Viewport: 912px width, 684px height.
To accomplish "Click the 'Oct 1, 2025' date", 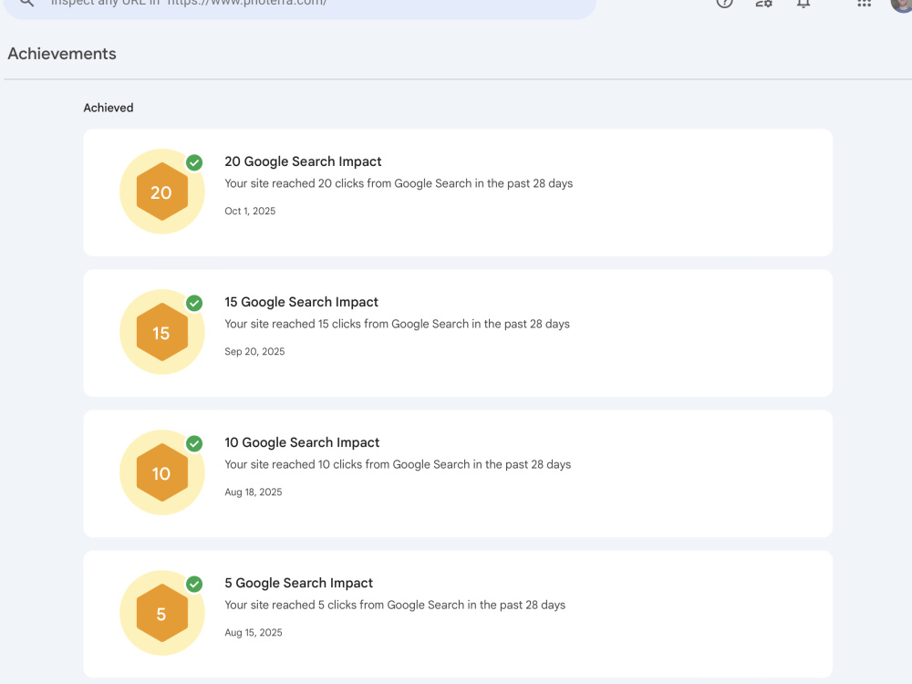I will tap(250, 212).
